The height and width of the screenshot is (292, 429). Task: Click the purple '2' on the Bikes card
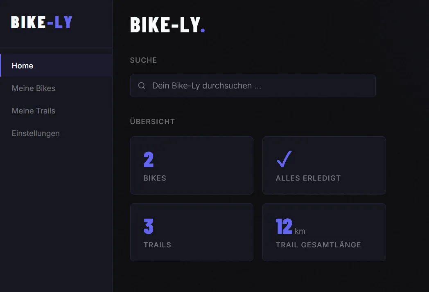point(148,160)
